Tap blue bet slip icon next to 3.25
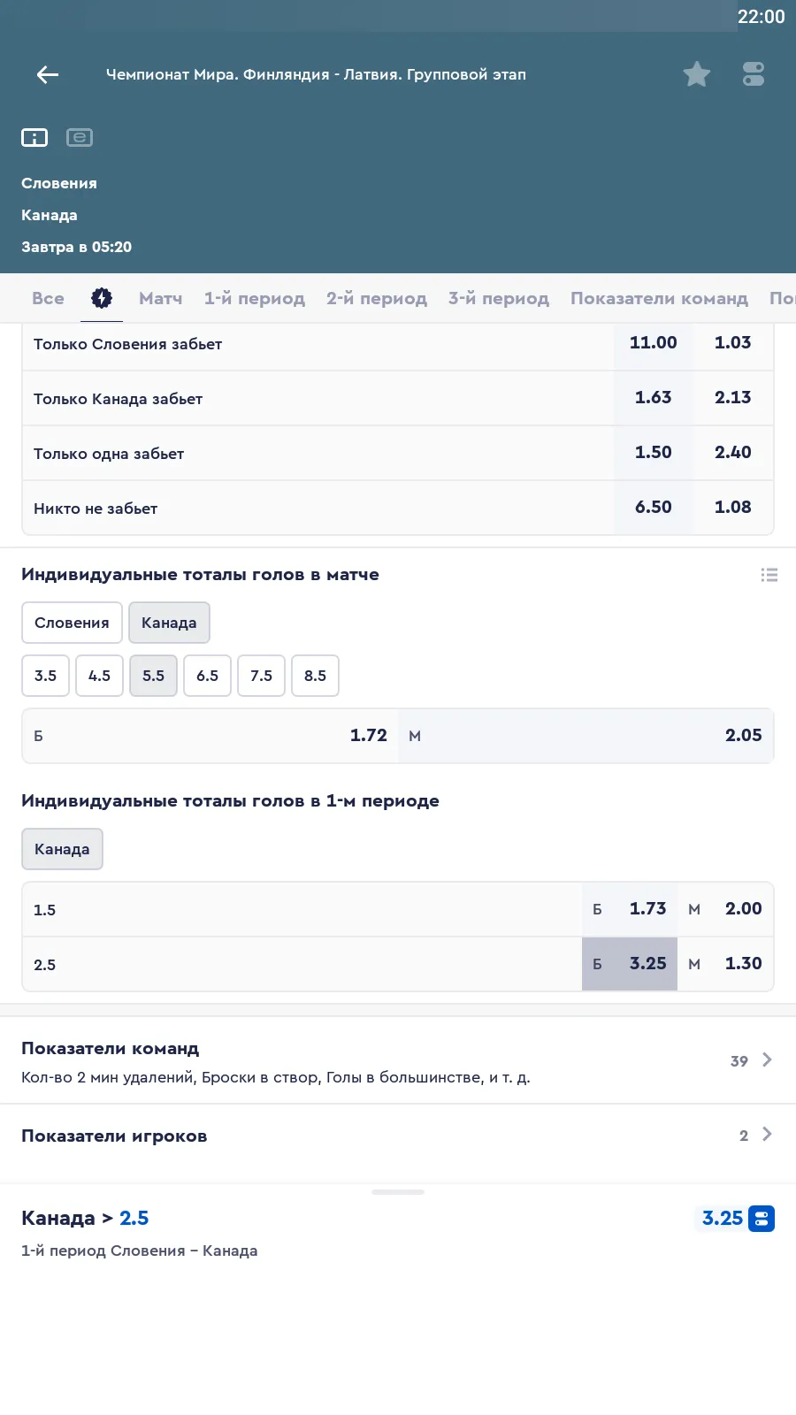This screenshot has height=1415, width=796. pyautogui.click(x=762, y=1219)
